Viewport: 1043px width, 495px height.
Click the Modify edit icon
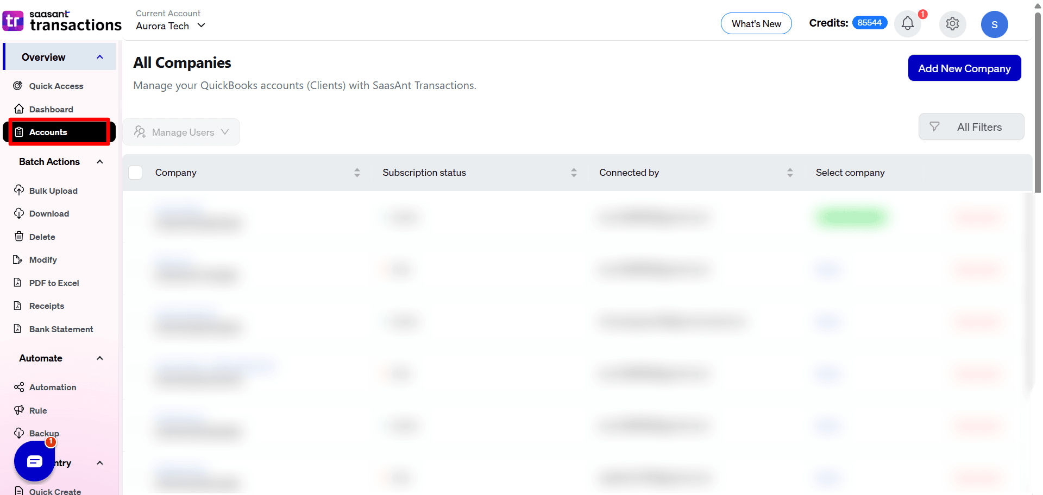click(18, 259)
